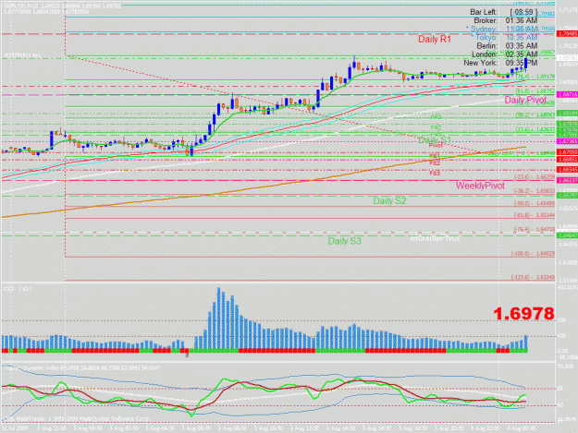Click the Fibonacci (-38.2) - 1.65833 label
The width and height of the screenshot is (578, 433).
pos(535,191)
